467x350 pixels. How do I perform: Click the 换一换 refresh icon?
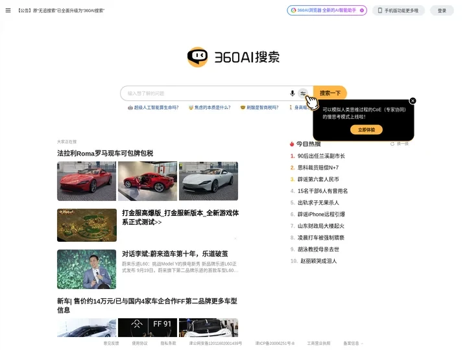coord(392,144)
